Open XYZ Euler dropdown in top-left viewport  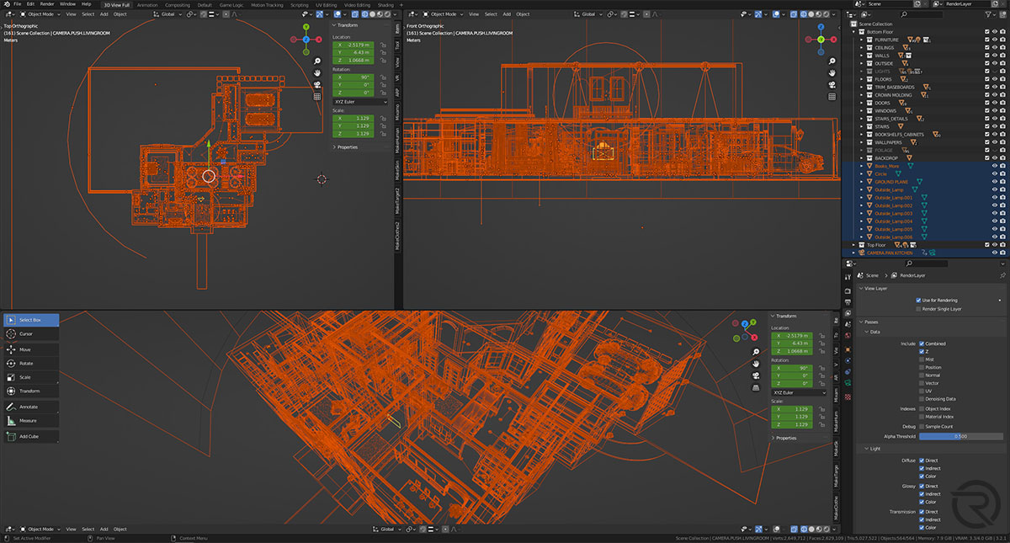(362, 101)
